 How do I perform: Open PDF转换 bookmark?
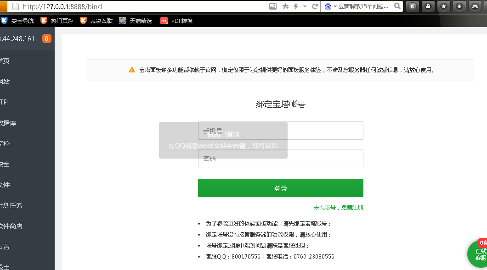point(176,21)
